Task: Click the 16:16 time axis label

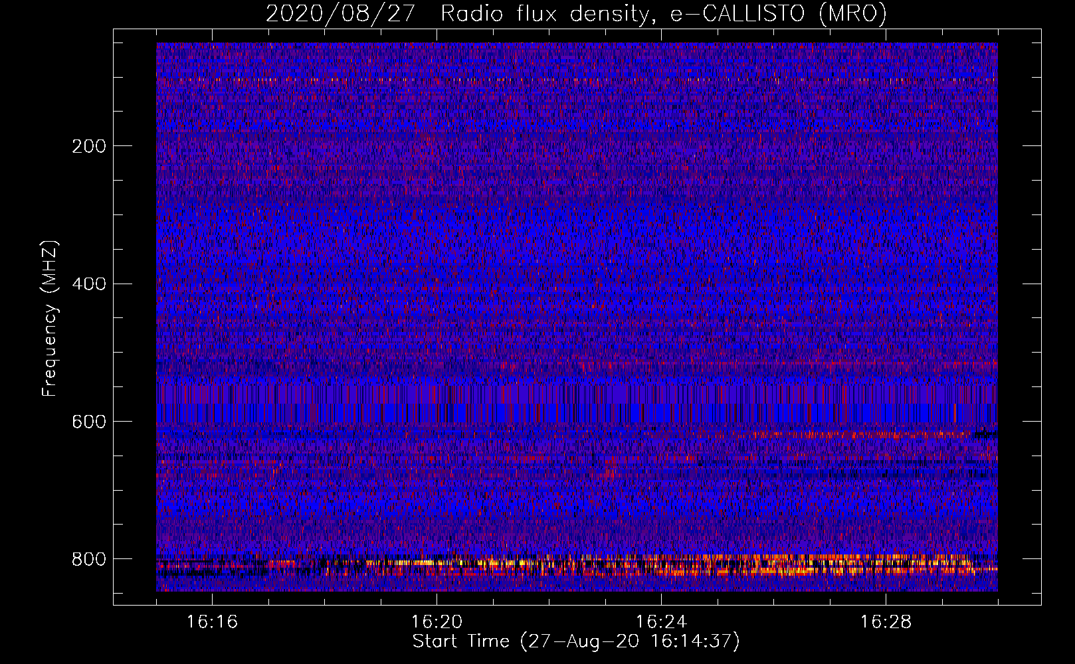Action: [212, 622]
